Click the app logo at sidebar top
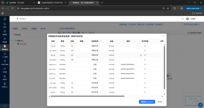Screen dimensions: 204x108 tap(5, 19)
